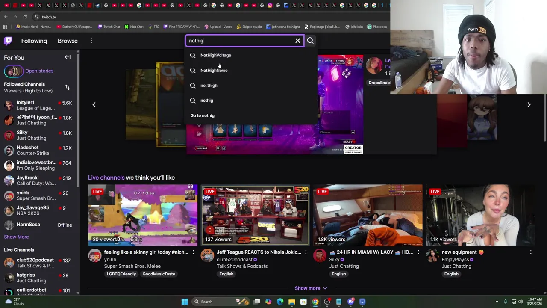Open options menu for ynihb stream card
The image size is (547, 308).
coord(193,252)
